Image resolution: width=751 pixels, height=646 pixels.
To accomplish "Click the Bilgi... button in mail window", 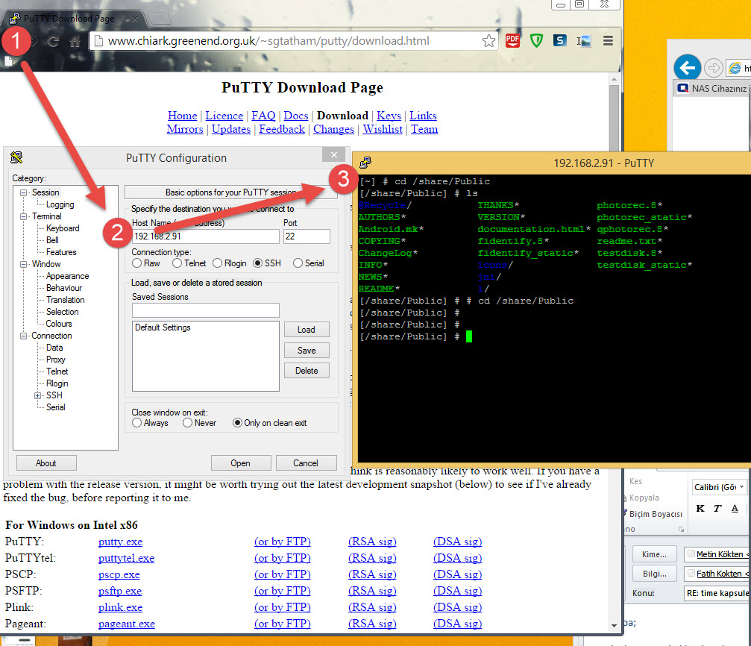I will (x=654, y=574).
